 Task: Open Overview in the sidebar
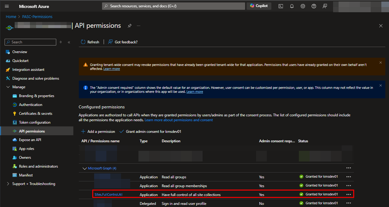(20, 52)
